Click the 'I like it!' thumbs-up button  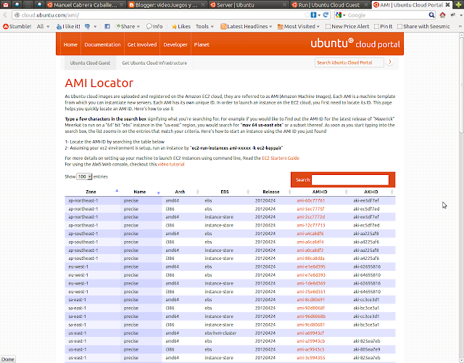pos(68,26)
